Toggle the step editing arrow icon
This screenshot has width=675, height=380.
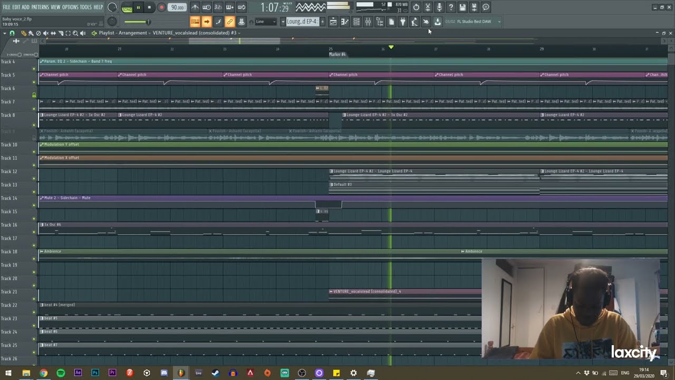point(207,22)
